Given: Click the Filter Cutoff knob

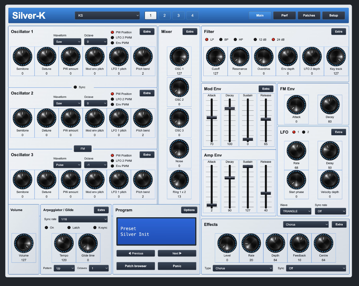Looking at the screenshot, I should click(x=215, y=57).
